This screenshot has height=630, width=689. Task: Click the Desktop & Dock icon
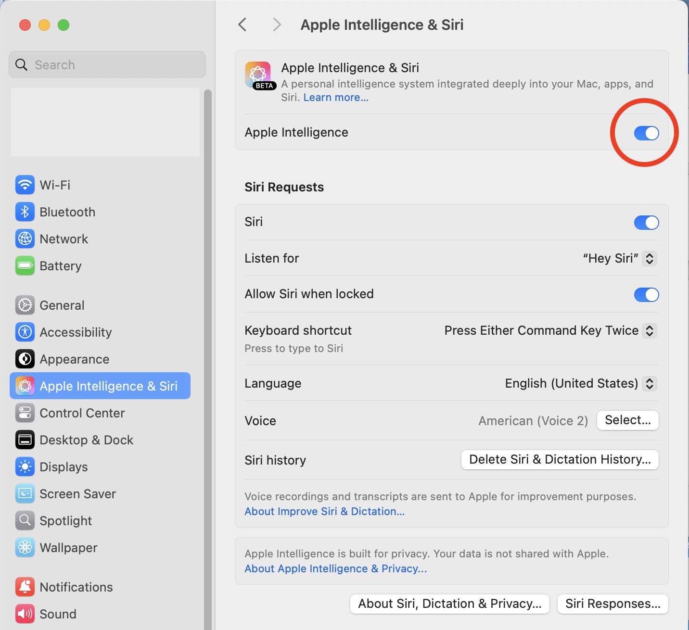[25, 440]
